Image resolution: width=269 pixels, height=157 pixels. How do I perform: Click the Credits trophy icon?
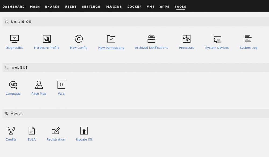11,131
